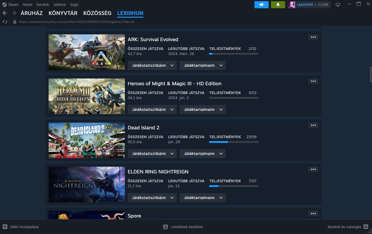The image size is (372, 234).
Task: Go back with the left arrow
Action: (x=5, y=13)
